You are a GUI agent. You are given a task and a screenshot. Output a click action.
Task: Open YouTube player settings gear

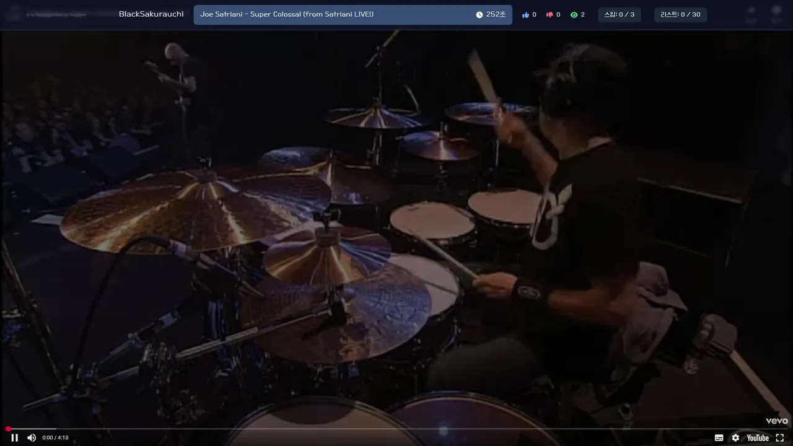click(735, 437)
